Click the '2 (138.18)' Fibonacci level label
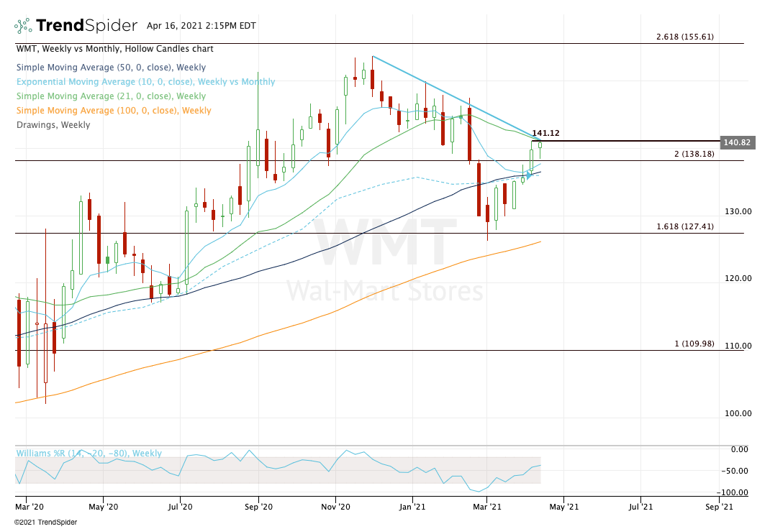This screenshot has width=770, height=529. click(x=694, y=154)
